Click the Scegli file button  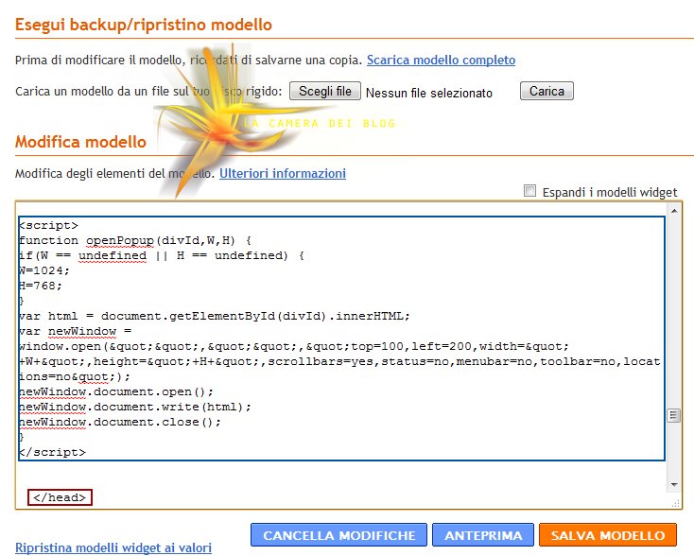[x=325, y=91]
